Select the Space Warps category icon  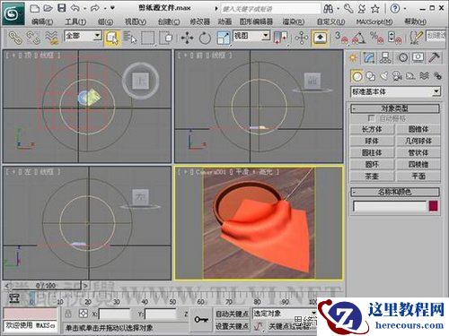(x=424, y=76)
